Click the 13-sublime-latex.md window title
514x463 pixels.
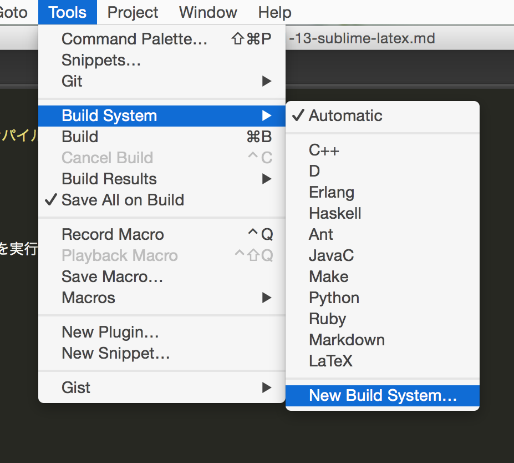[x=362, y=38]
